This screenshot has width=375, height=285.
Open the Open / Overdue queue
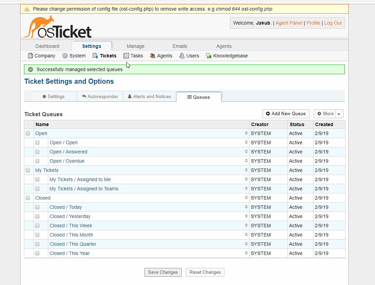pos(67,161)
